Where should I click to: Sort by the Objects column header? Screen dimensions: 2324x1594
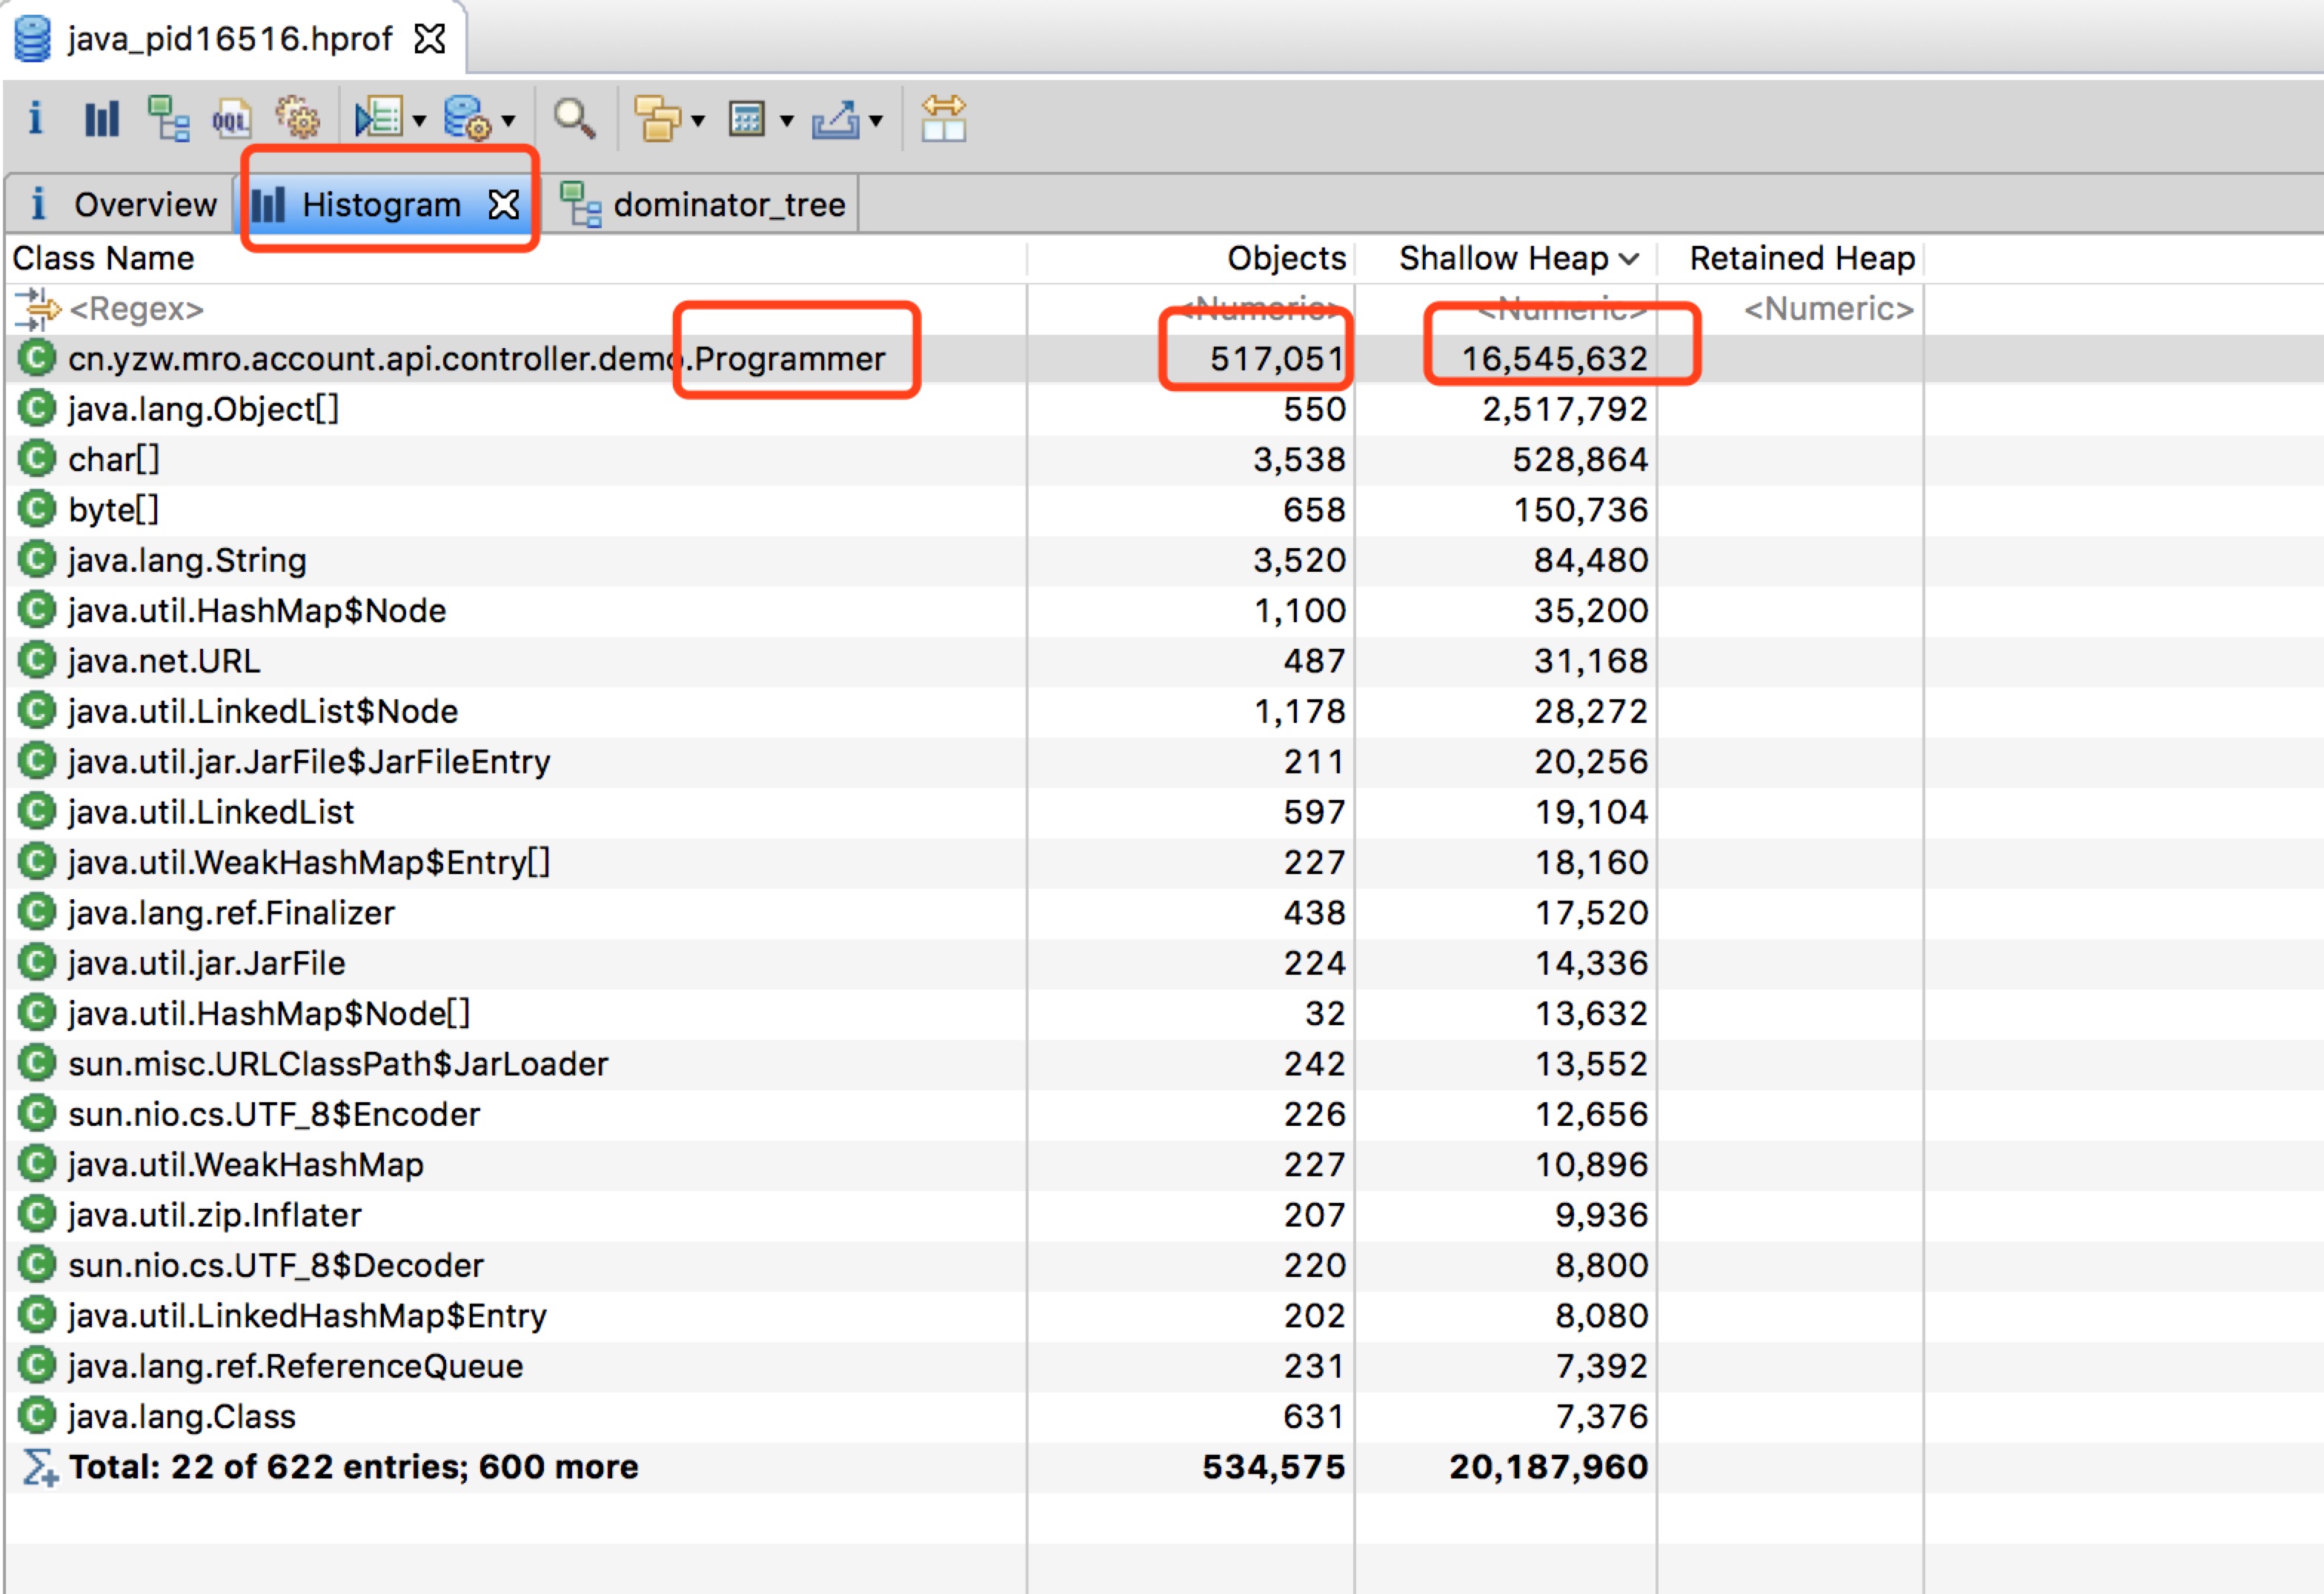[1286, 258]
